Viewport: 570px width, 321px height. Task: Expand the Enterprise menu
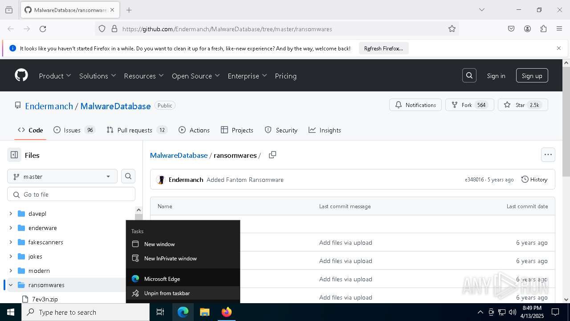pyautogui.click(x=247, y=76)
